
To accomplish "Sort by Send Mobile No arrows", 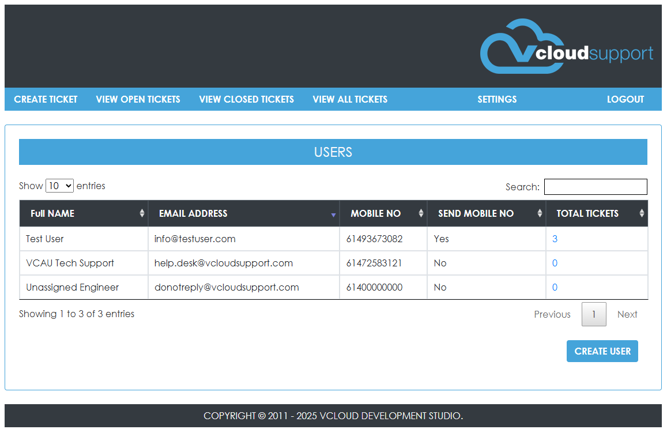I will pyautogui.click(x=540, y=213).
